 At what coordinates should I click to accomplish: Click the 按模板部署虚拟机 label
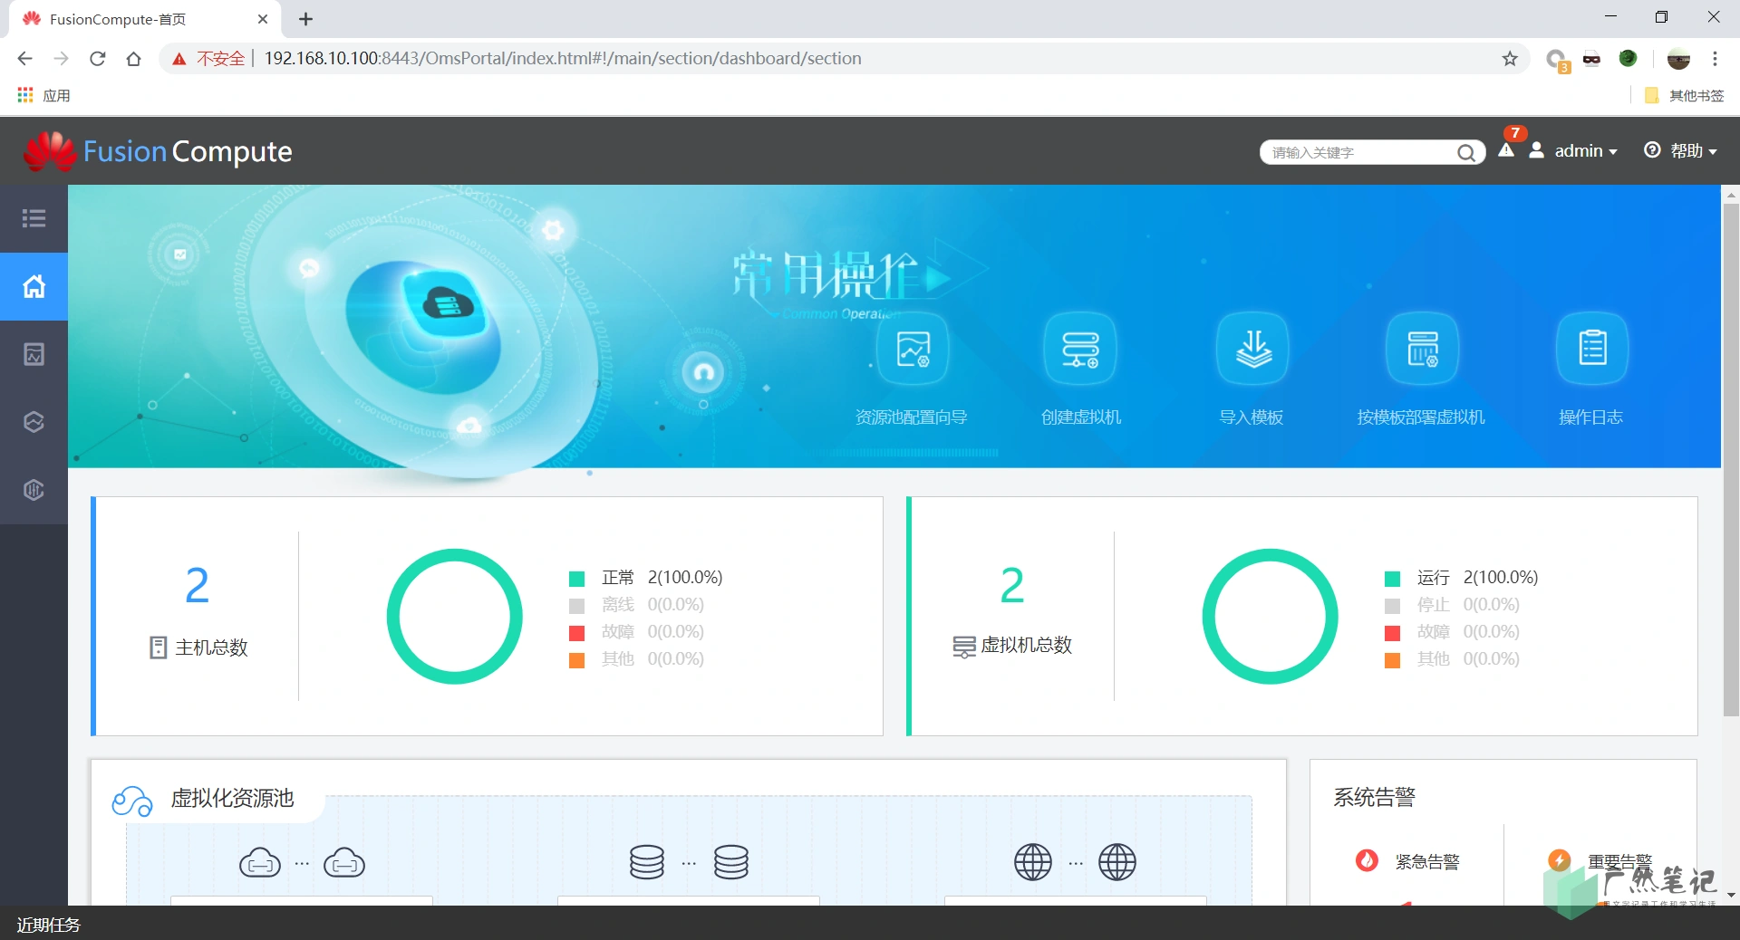pos(1421,417)
